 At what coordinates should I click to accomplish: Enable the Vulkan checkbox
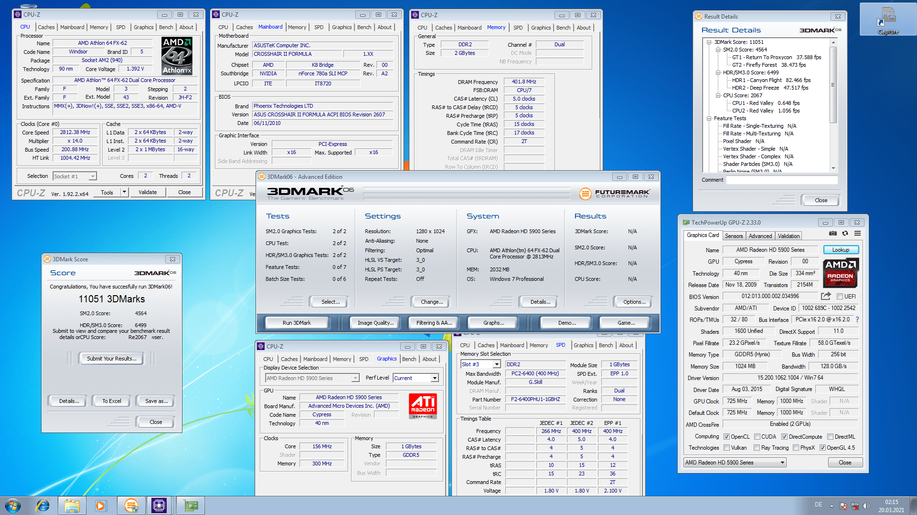(726, 448)
